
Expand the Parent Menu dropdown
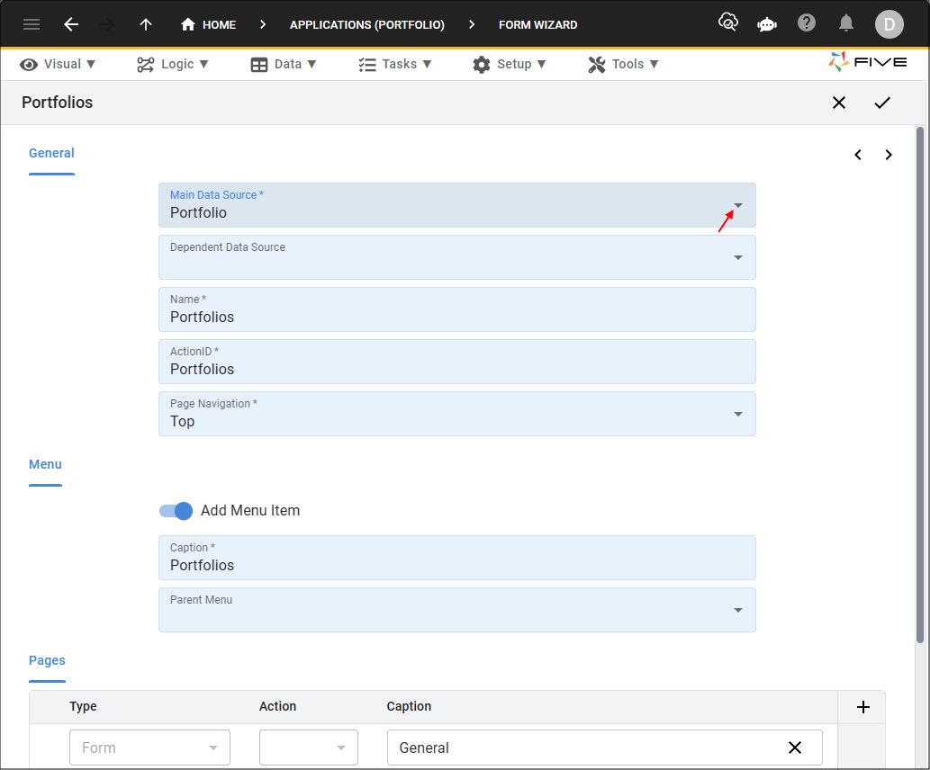738,610
